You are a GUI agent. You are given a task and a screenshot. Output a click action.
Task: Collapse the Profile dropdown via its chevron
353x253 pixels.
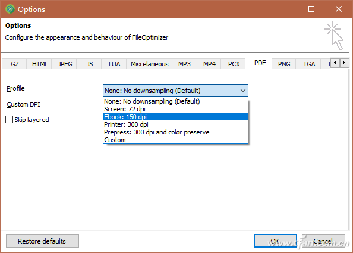point(242,91)
